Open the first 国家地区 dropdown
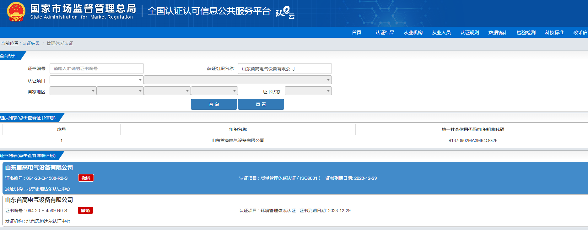The image size is (588, 230). pos(73,91)
